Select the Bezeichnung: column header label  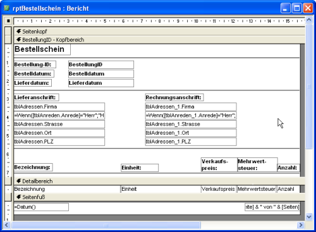pyautogui.click(x=33, y=167)
